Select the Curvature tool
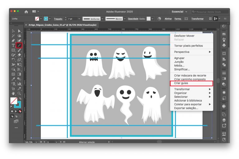This screenshot has width=239, height=159. click(x=19, y=41)
